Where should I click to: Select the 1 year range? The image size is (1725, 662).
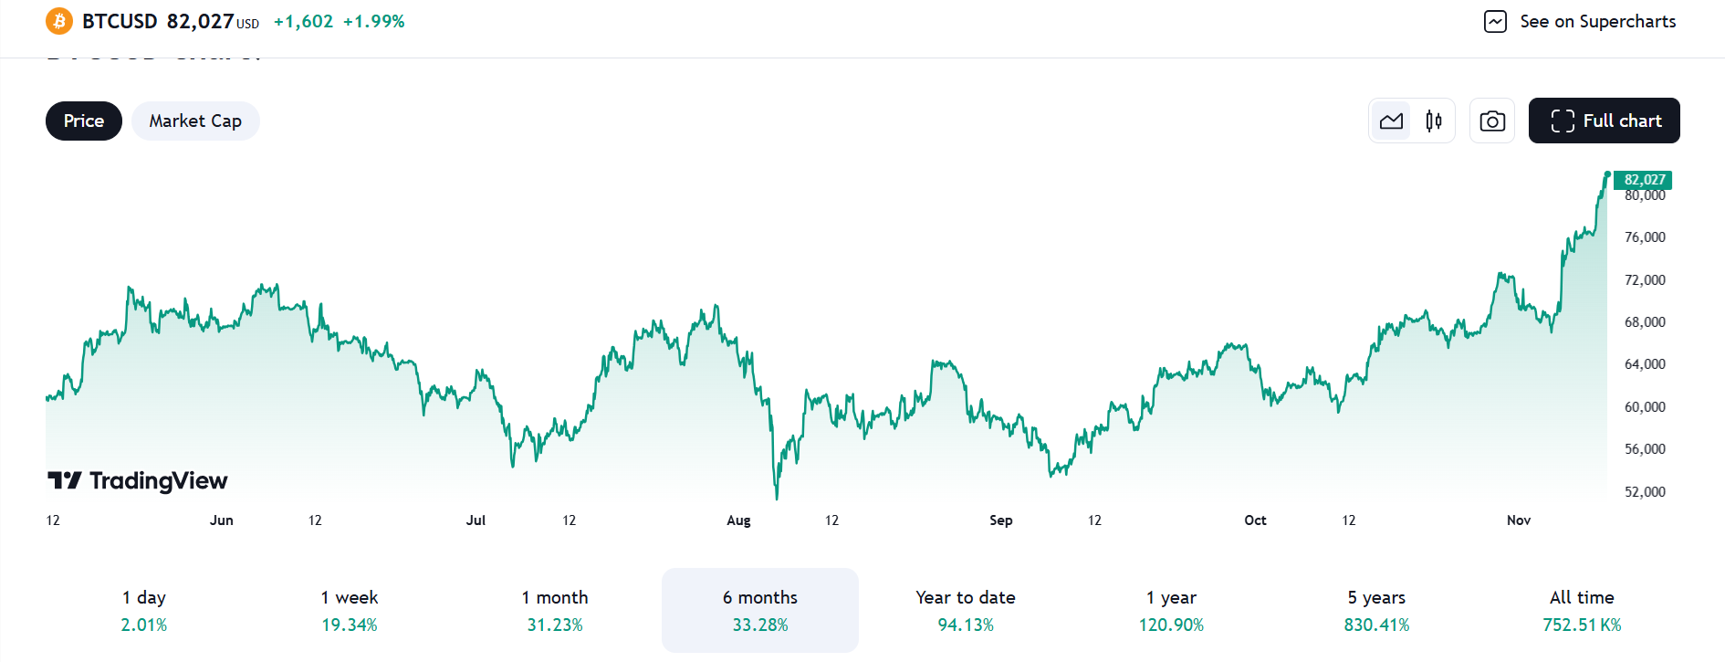[x=1171, y=610]
